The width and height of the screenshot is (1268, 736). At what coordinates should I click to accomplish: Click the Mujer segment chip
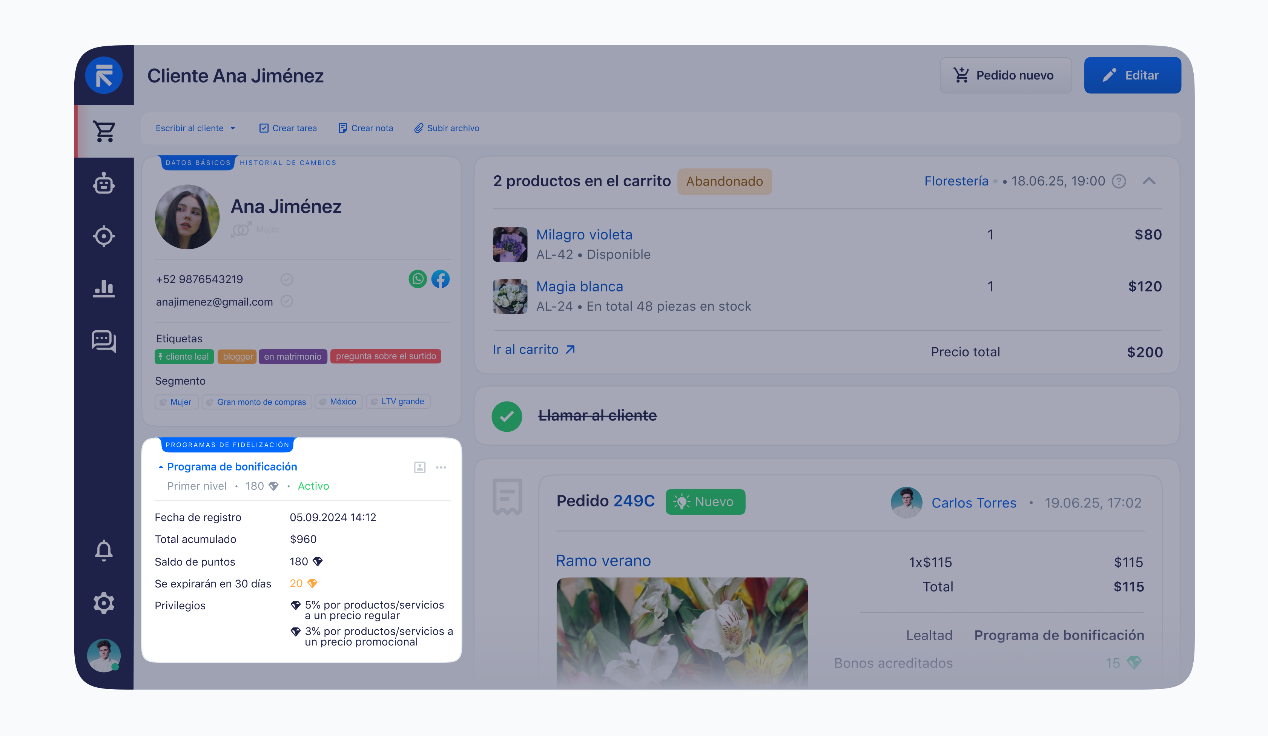[177, 402]
